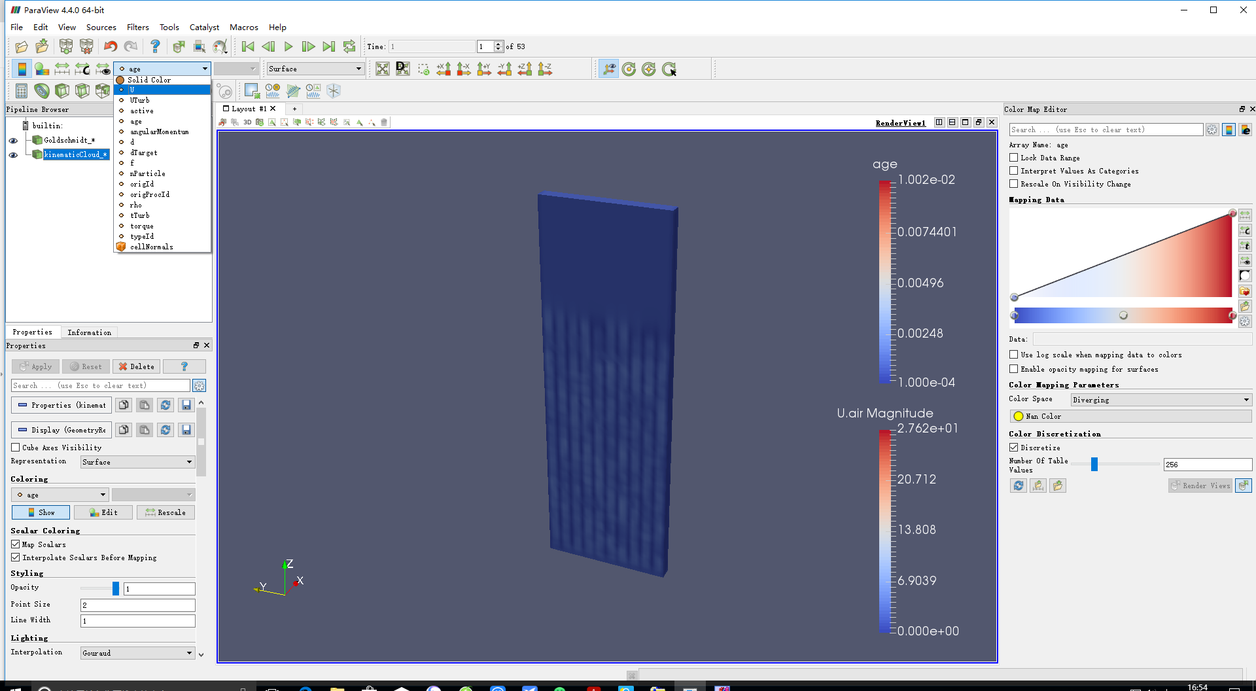
Task: Toggle color legend visibility icon
Action: click(22, 69)
